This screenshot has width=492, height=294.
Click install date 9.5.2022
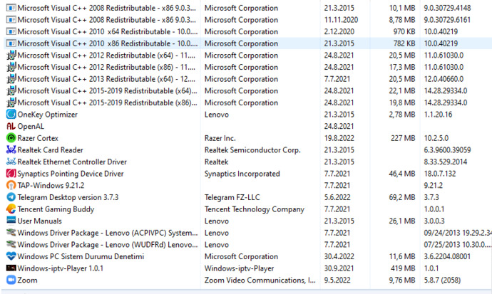coord(337,280)
